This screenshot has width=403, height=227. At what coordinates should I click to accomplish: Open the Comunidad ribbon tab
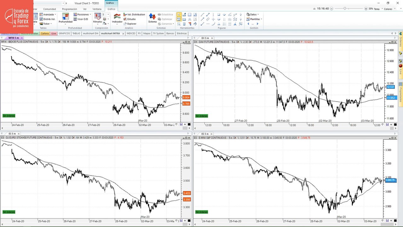coord(49,9)
